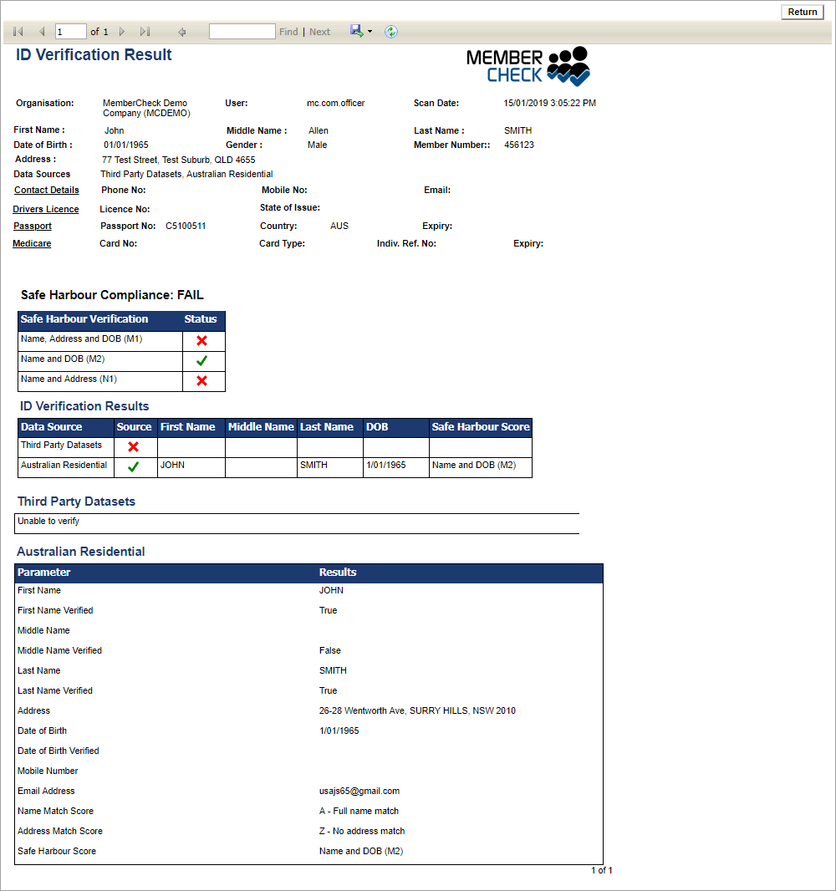Click the "Mobile Number" parameter label
836x891 pixels.
pyautogui.click(x=48, y=771)
